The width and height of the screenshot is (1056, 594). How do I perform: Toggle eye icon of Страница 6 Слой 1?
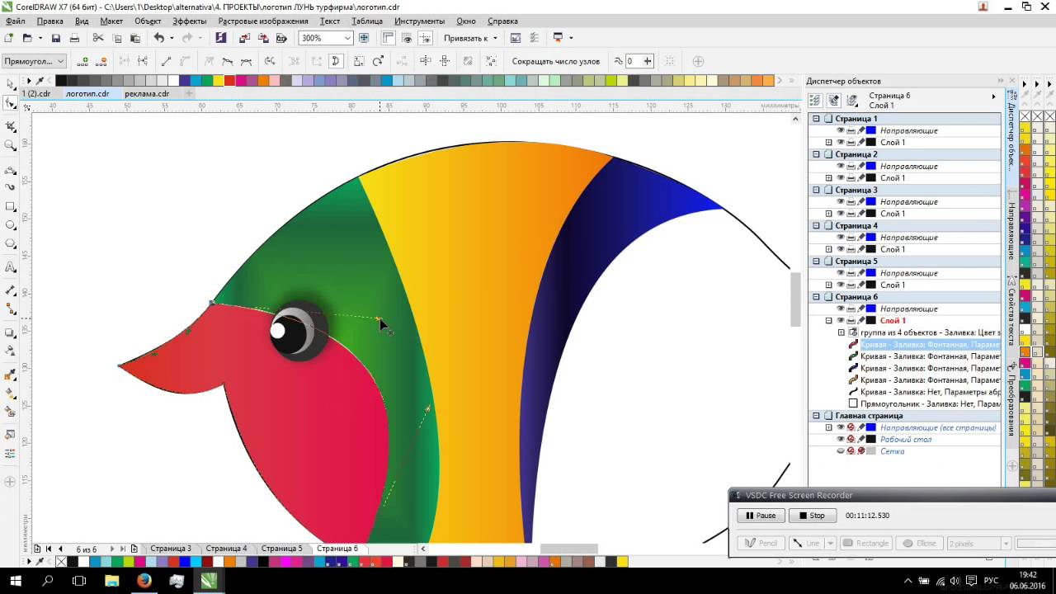tap(841, 320)
